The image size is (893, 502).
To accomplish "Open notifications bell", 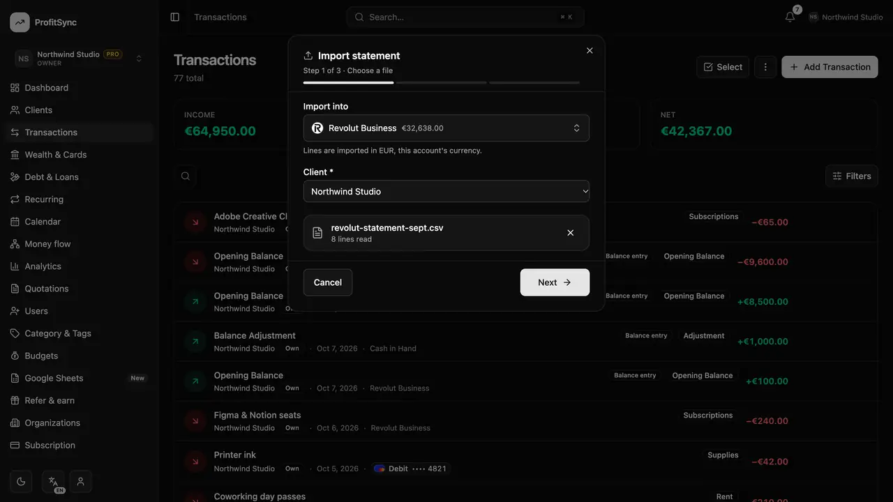I will point(790,17).
